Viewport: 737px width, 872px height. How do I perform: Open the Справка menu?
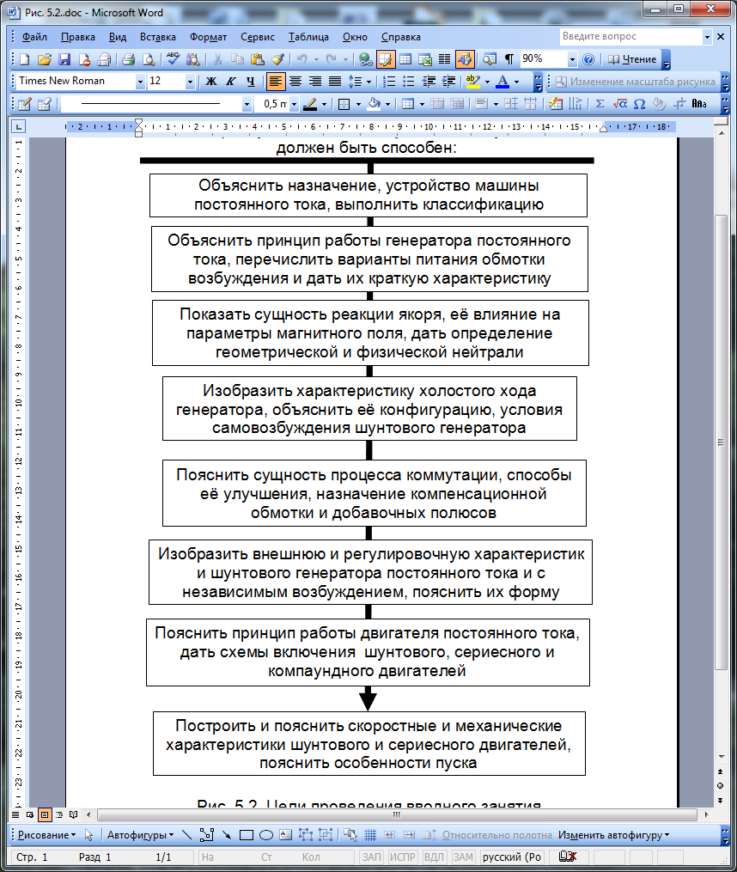401,37
